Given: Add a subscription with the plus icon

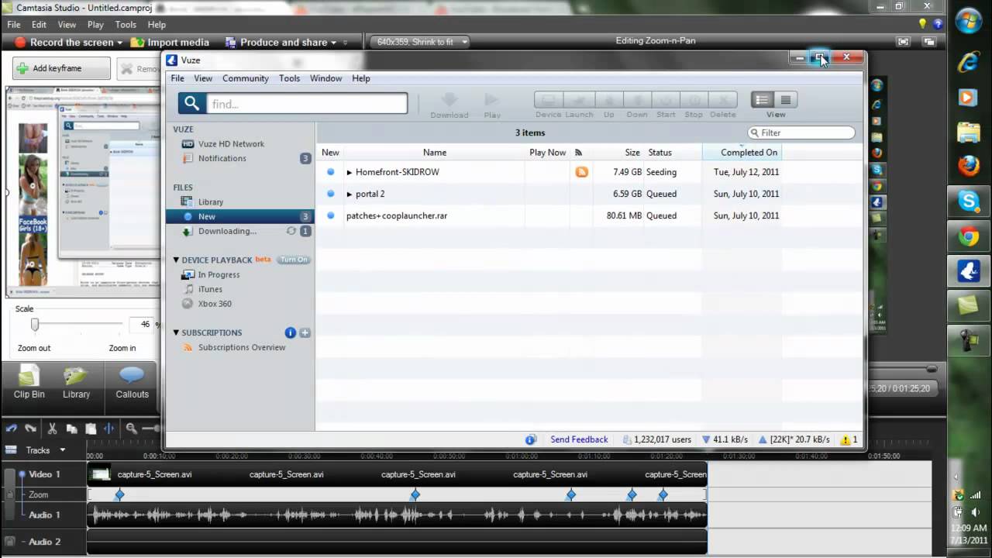Looking at the screenshot, I should tap(305, 332).
